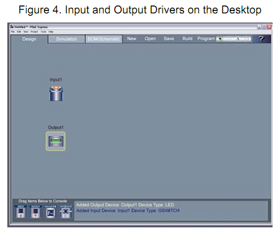Open the Edit menu
This screenshot has width=275, height=231.
[19, 32]
